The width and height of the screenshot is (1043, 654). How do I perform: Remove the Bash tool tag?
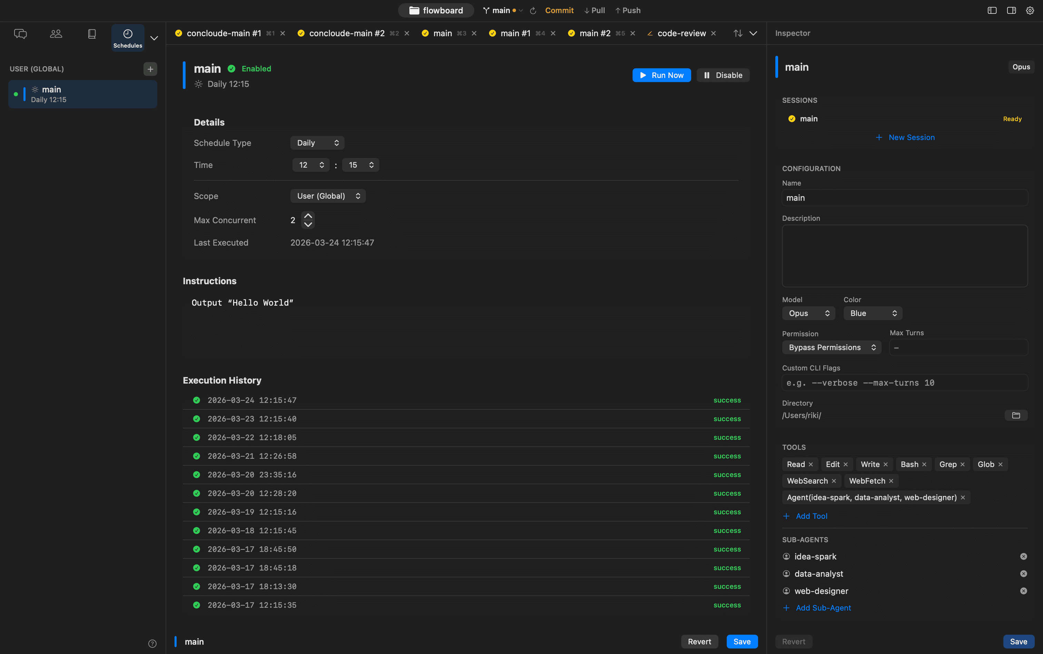[x=924, y=465]
